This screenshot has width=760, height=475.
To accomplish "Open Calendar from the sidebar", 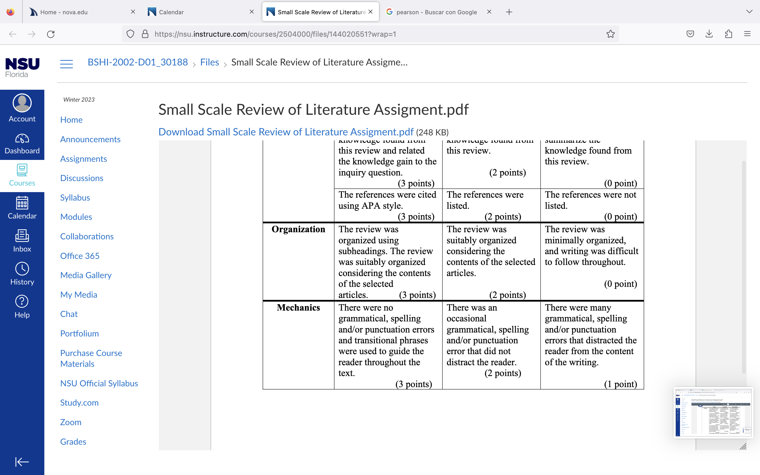I will point(22,208).
